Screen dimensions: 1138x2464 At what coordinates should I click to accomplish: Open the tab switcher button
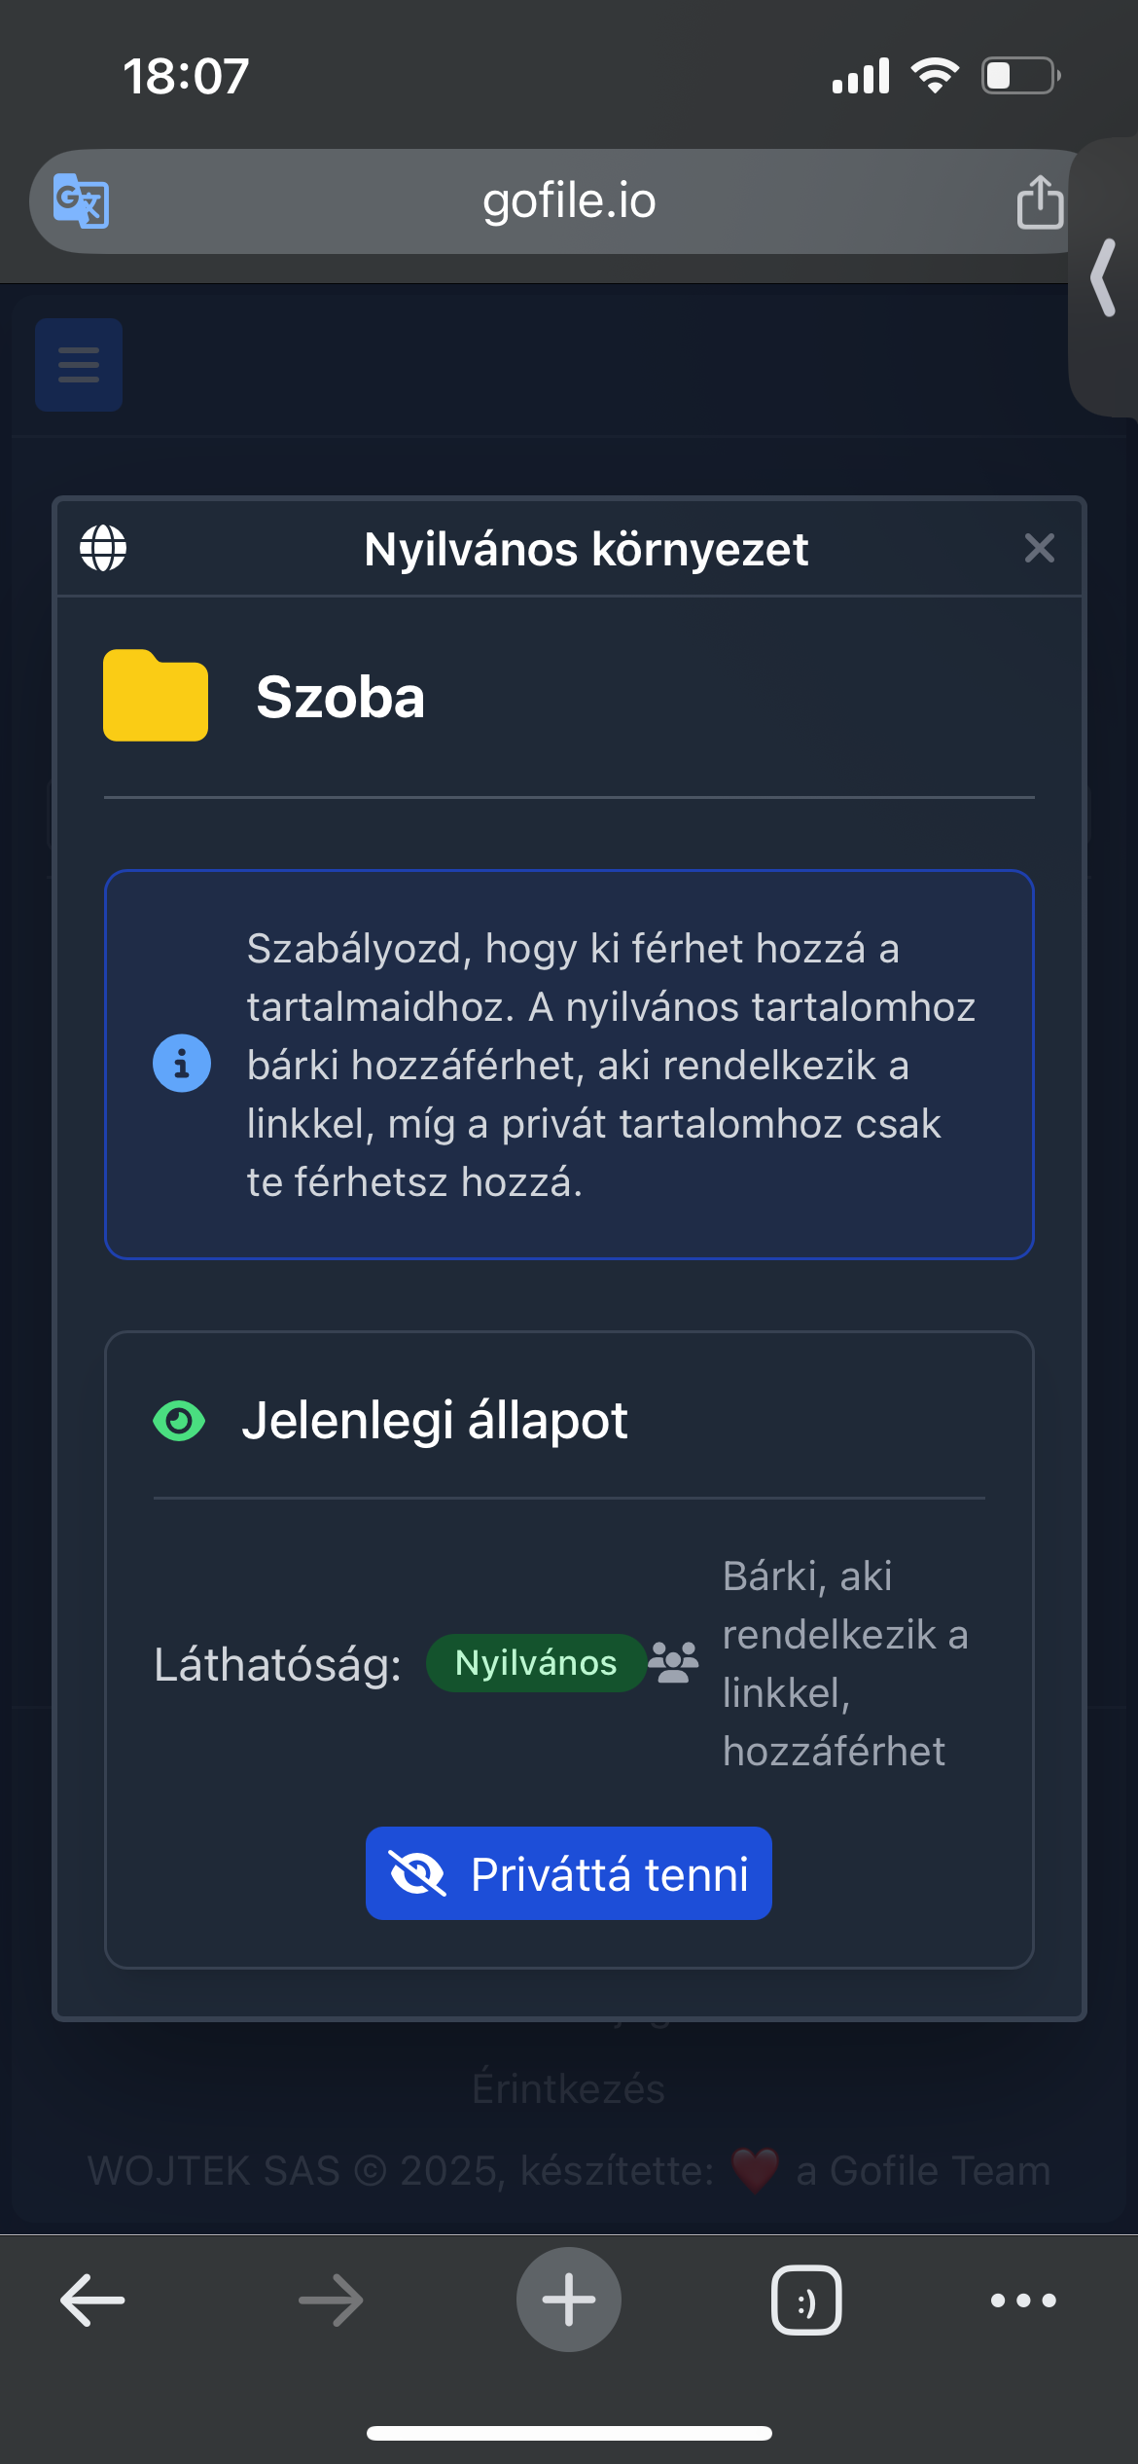(x=806, y=2301)
